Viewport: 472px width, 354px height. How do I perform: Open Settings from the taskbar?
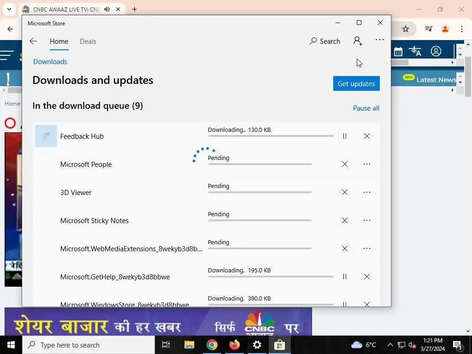coord(257,345)
